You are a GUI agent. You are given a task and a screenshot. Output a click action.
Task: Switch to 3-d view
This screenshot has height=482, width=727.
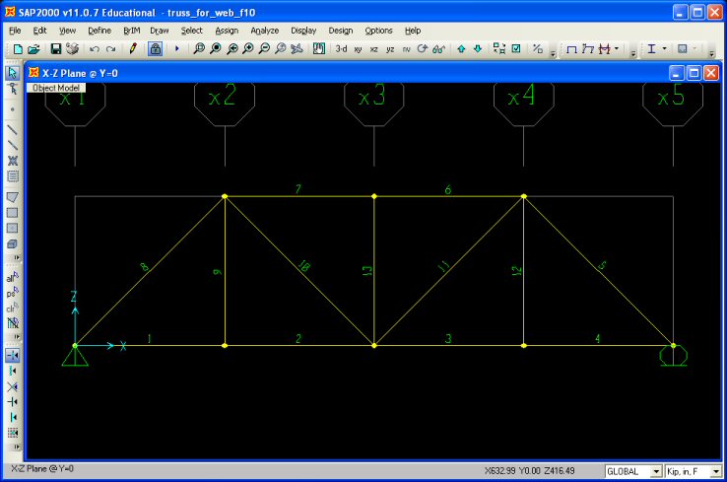(341, 48)
